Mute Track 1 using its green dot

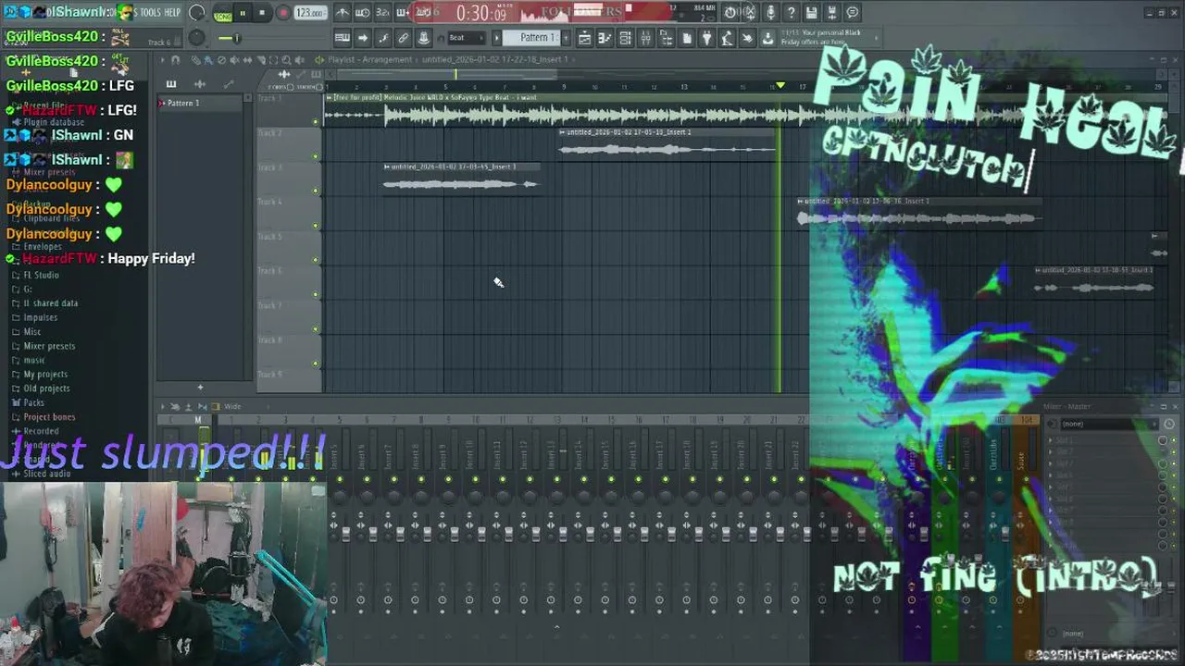pos(316,122)
